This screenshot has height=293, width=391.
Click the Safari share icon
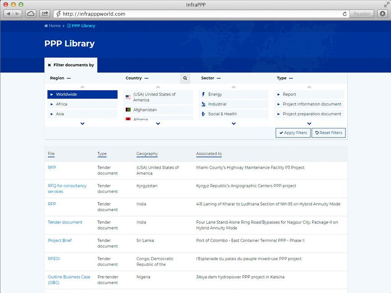point(45,14)
